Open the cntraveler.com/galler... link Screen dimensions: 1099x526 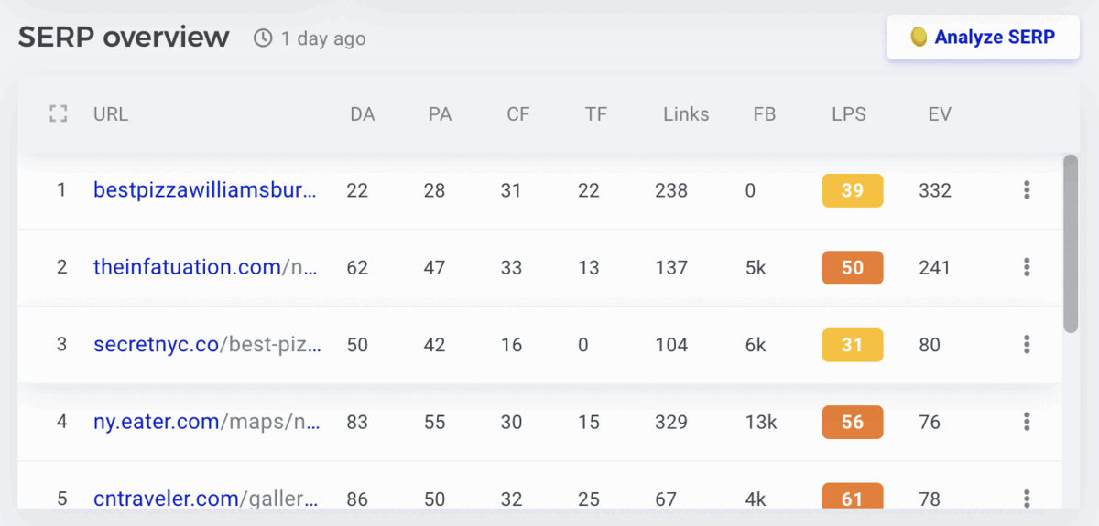pyautogui.click(x=206, y=499)
